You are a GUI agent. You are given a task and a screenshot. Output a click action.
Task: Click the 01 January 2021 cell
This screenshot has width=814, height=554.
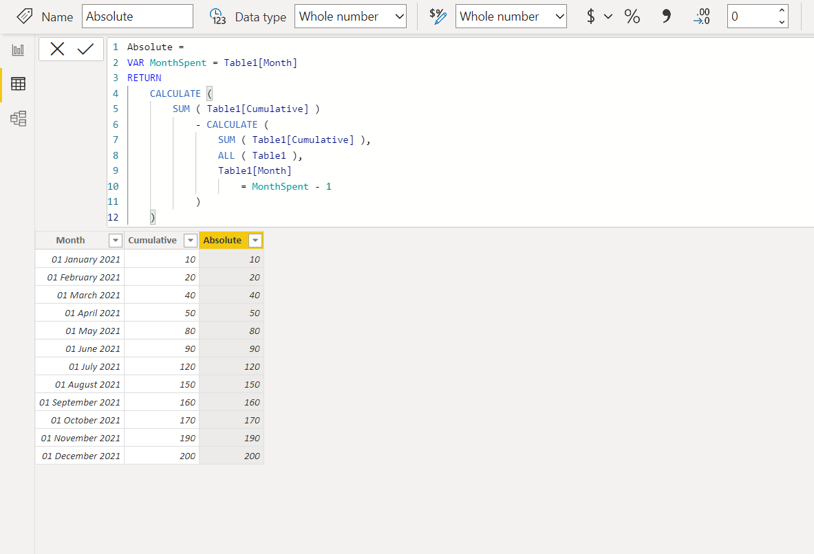click(80, 259)
